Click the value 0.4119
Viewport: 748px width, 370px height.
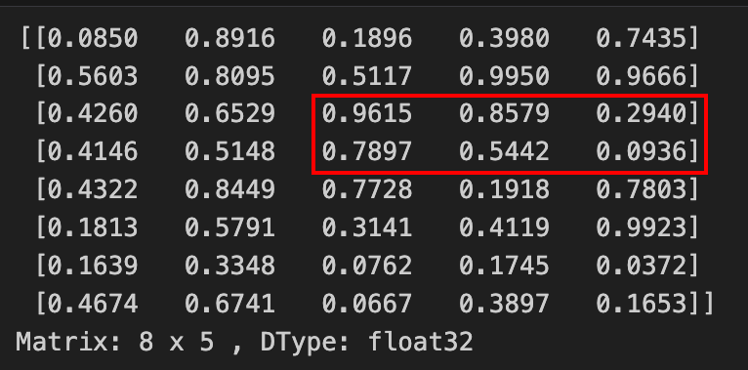(x=504, y=227)
